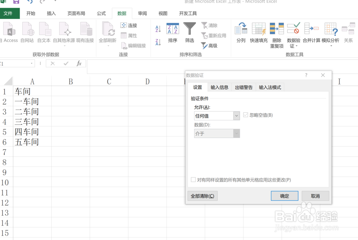
Task: Switch to the 出错警告 tab
Action: pyautogui.click(x=243, y=87)
